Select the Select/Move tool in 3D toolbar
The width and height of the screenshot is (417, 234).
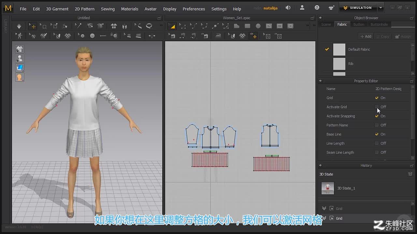tap(32, 26)
